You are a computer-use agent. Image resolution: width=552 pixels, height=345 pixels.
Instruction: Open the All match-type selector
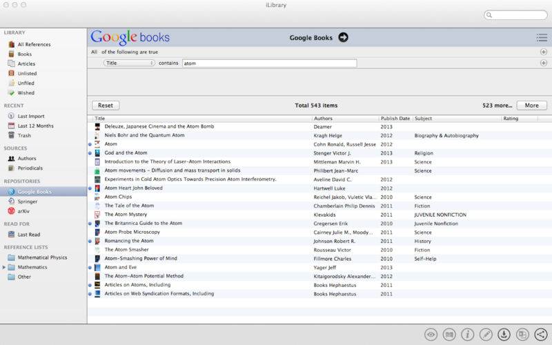94,52
